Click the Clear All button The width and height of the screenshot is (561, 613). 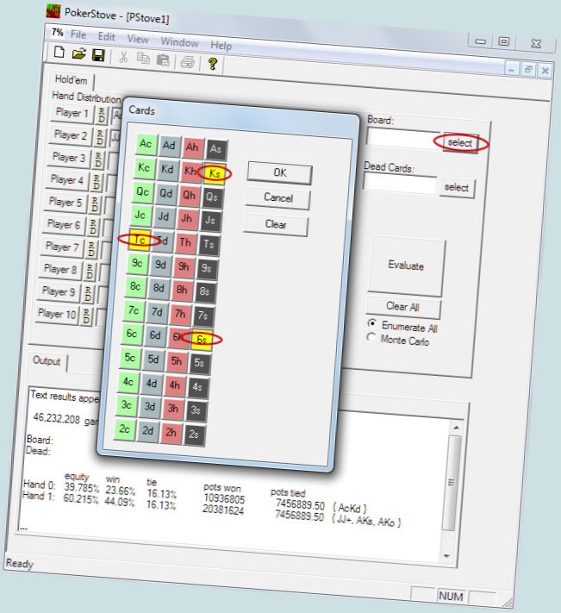402,307
